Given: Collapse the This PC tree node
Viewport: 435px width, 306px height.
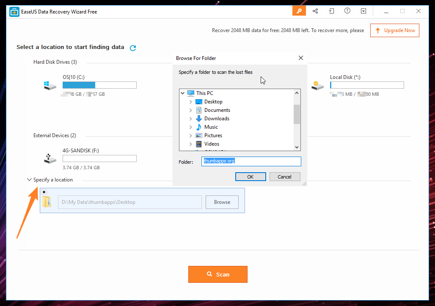Looking at the screenshot, I should [x=182, y=93].
